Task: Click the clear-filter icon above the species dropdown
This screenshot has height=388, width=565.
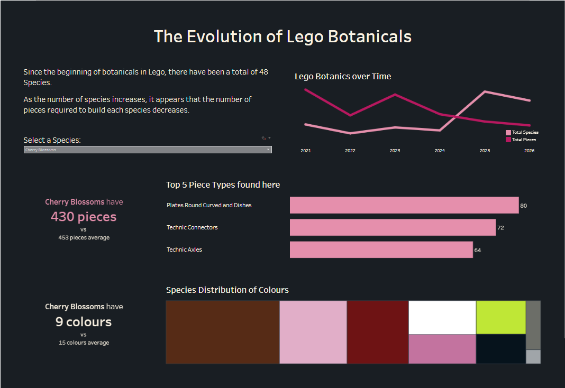Action: [x=263, y=138]
